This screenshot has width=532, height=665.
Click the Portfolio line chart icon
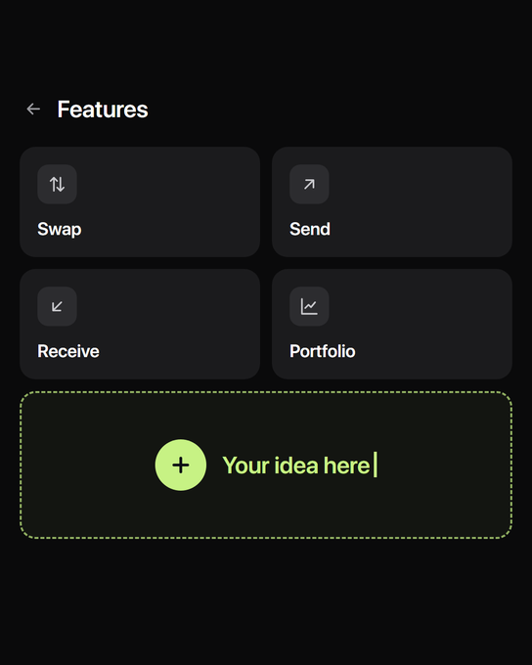click(309, 306)
